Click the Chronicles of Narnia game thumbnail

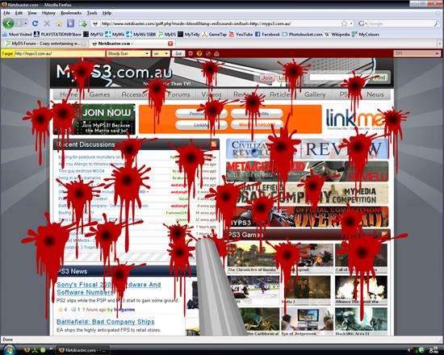pyautogui.click(x=253, y=255)
